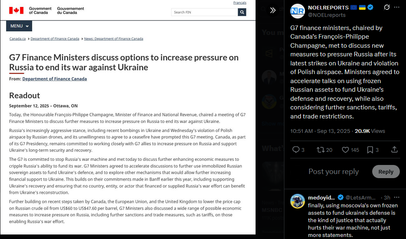Go to Canada.ca breadcrumb link
Screen dimensions: 406x239
point(18,39)
